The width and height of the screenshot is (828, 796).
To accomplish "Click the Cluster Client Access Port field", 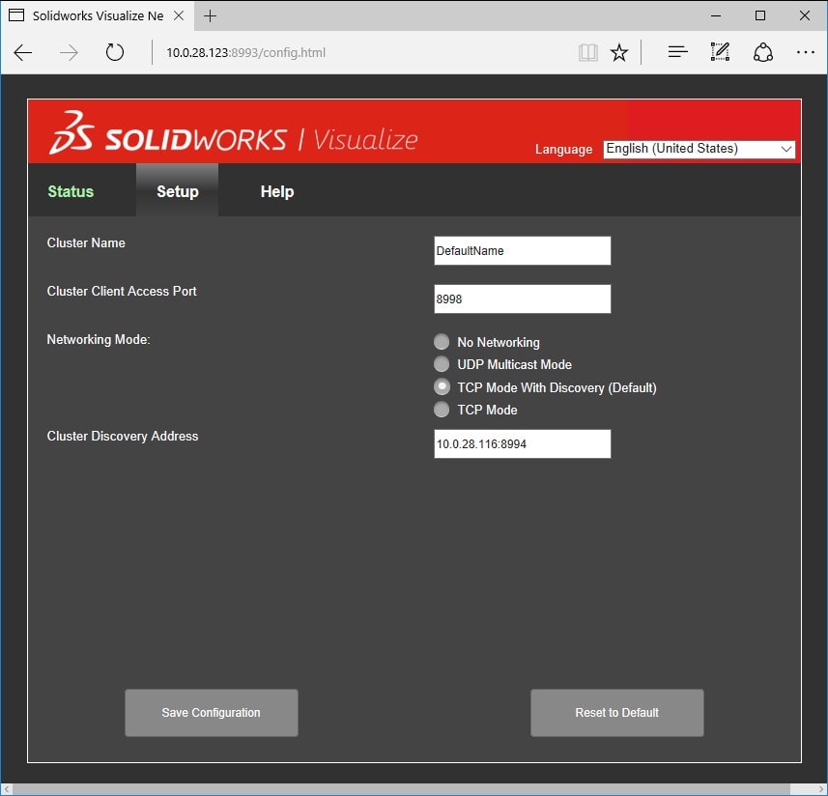I will click(523, 298).
